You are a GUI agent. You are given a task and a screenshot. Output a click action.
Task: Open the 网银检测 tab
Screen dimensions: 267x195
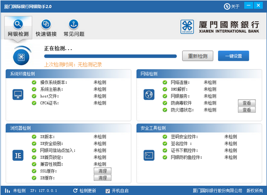pos(18,28)
